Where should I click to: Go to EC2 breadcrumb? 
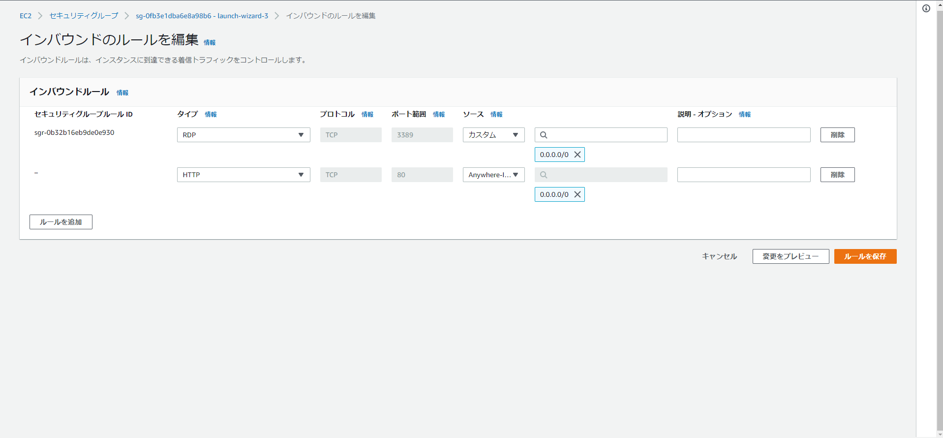(x=26, y=16)
